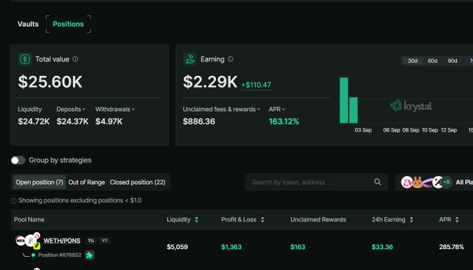473x270 pixels.
Task: Click the $24.37K Deposits value
Action: (x=72, y=121)
